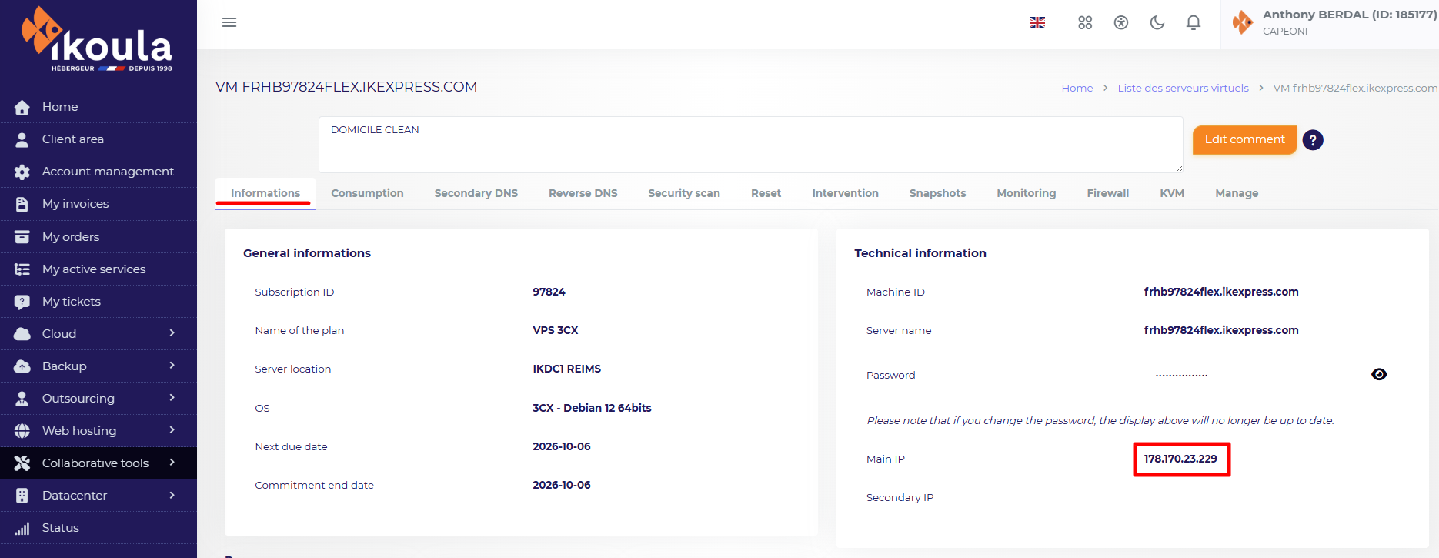Click the Client area person icon
Image resolution: width=1439 pixels, height=558 pixels.
tap(22, 139)
